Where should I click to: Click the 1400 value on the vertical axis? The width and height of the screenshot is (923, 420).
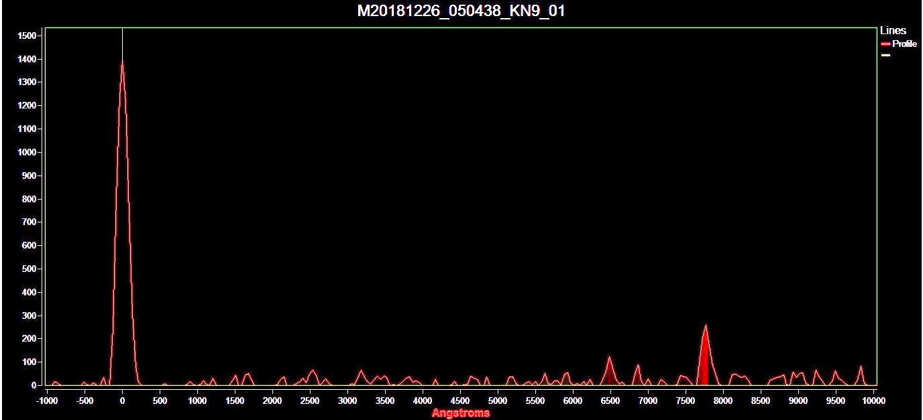(x=27, y=59)
